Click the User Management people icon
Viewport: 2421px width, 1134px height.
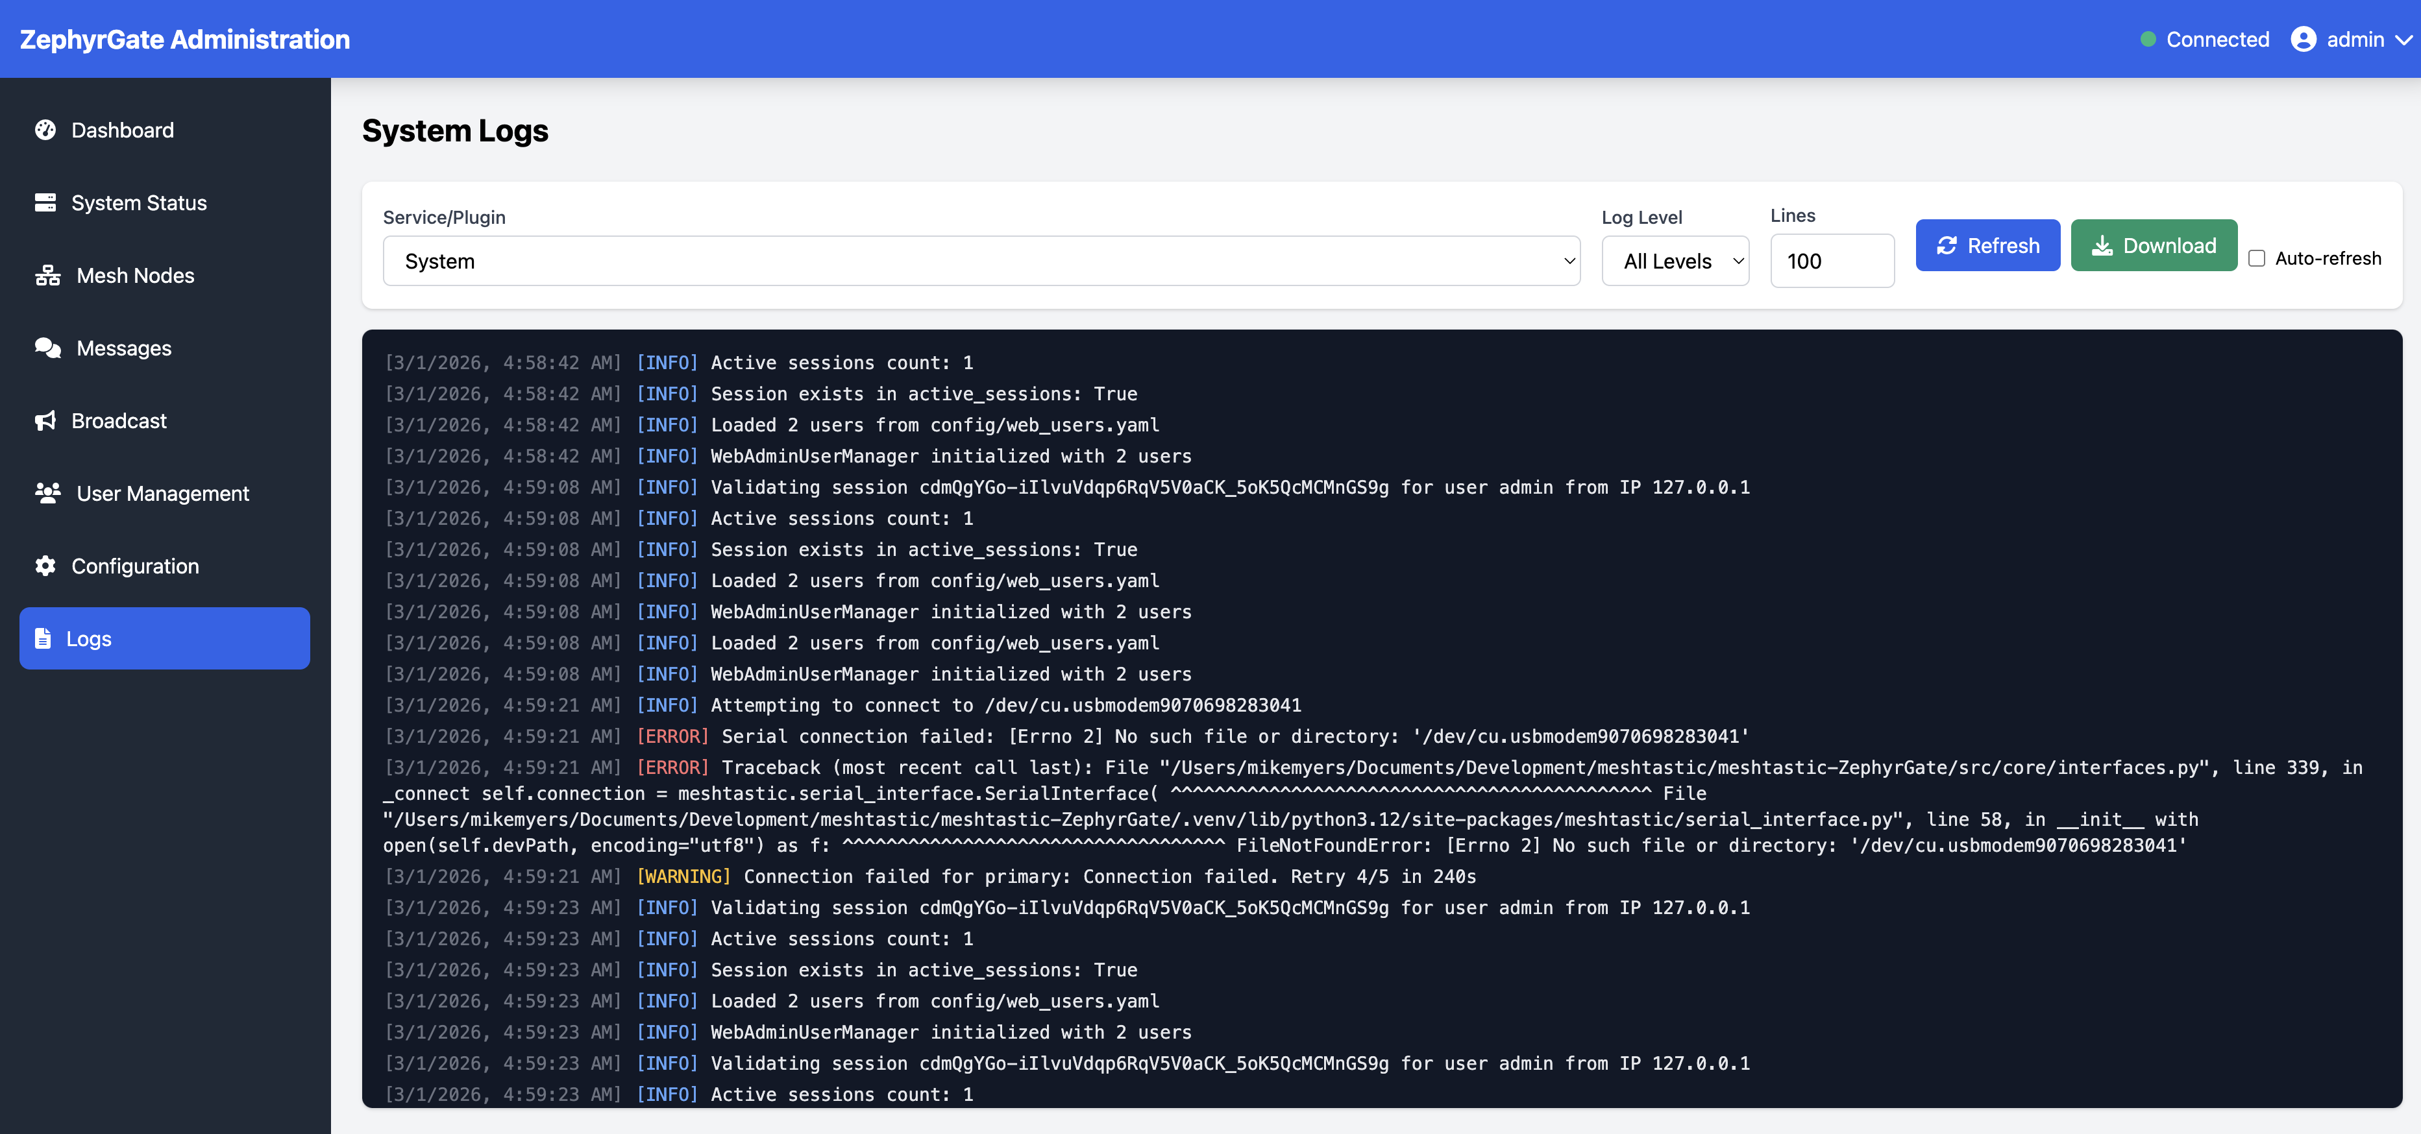(45, 493)
